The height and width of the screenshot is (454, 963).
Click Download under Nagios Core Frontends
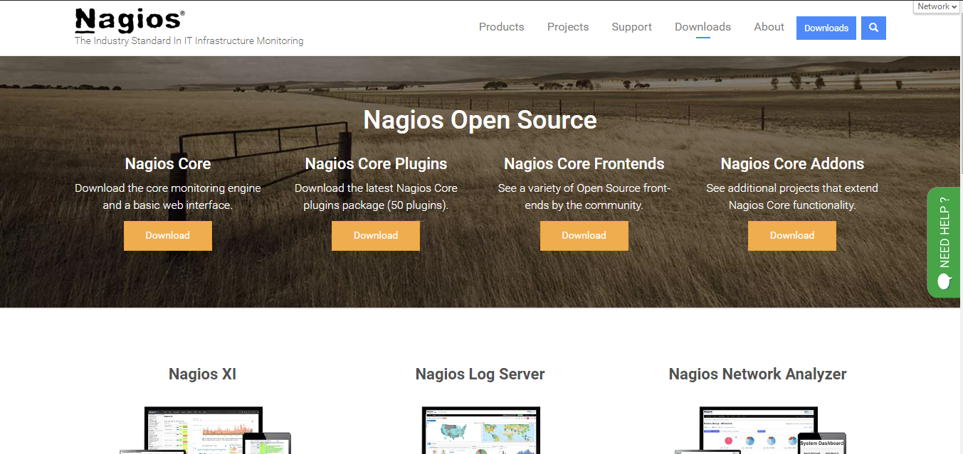point(584,235)
